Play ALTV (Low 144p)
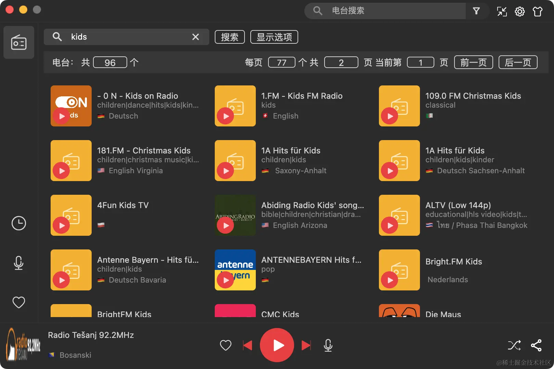The height and width of the screenshot is (369, 554). (390, 225)
